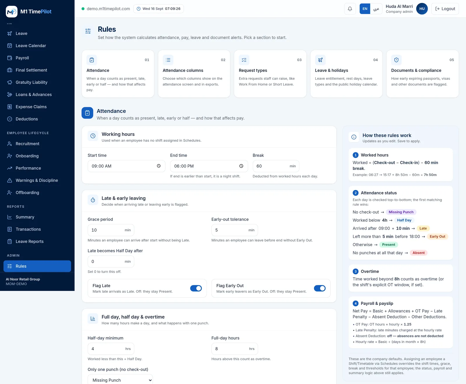Image resolution: width=466 pixels, height=384 pixels.
Task: Click the Onboarding user-plus icon
Action: pyautogui.click(x=10, y=156)
